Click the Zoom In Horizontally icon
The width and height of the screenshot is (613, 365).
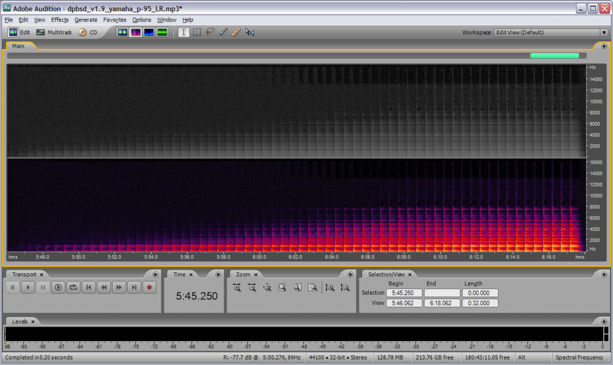pyautogui.click(x=237, y=287)
